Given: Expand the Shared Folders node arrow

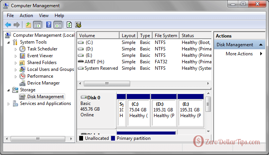Looking at the screenshot, I should pos(16,63).
